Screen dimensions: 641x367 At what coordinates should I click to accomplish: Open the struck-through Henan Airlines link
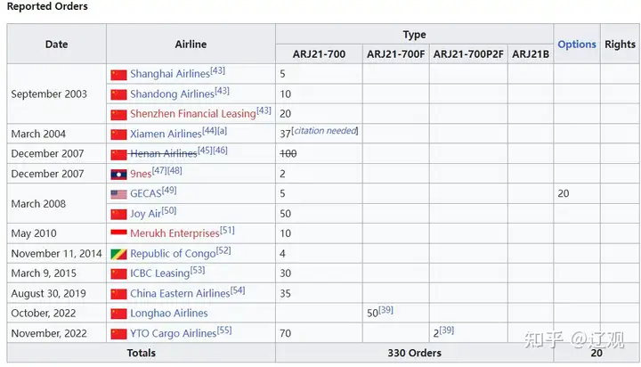[164, 154]
